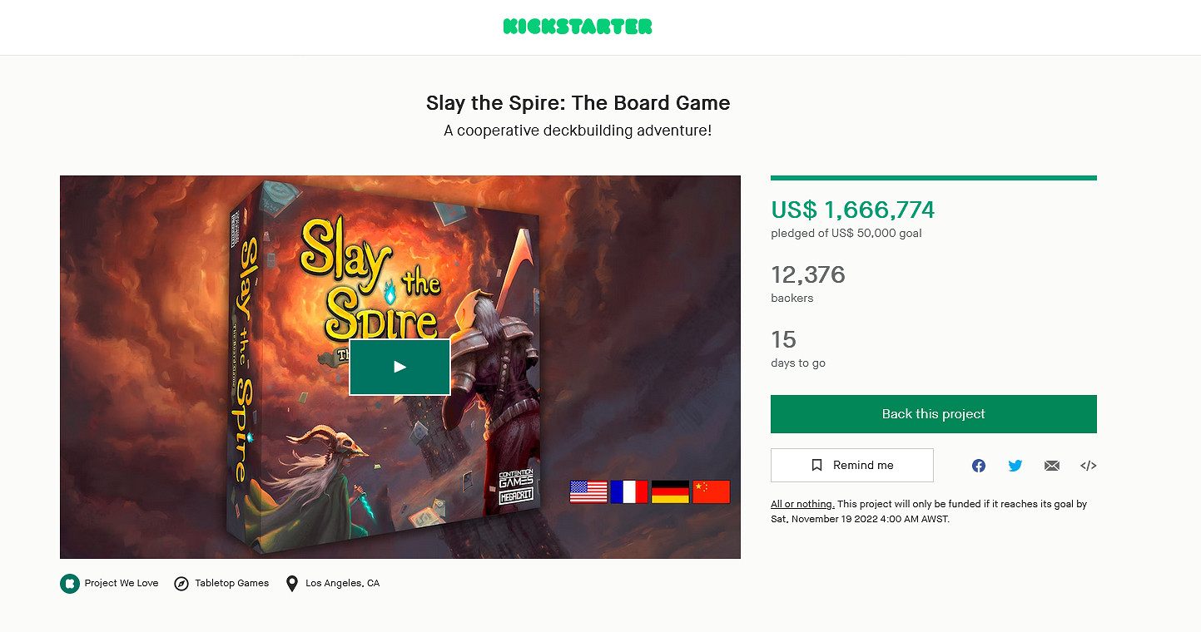Click the Project We Love badge icon

pos(69,584)
